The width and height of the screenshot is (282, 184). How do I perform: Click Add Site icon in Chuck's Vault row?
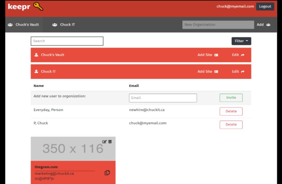(216, 55)
